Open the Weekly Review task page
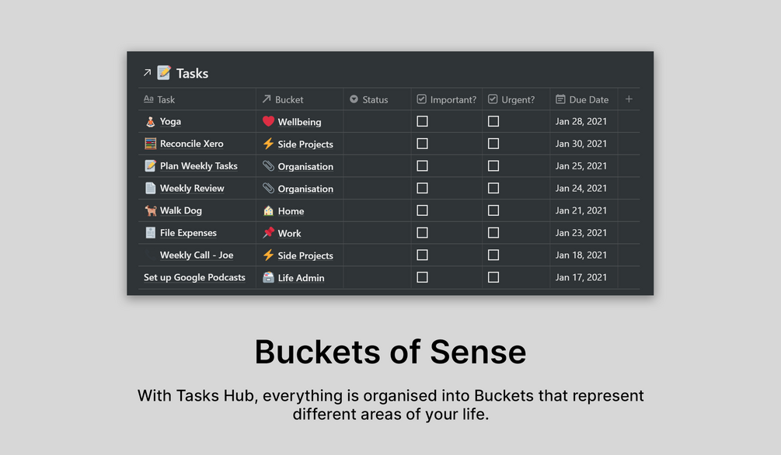 click(x=192, y=189)
